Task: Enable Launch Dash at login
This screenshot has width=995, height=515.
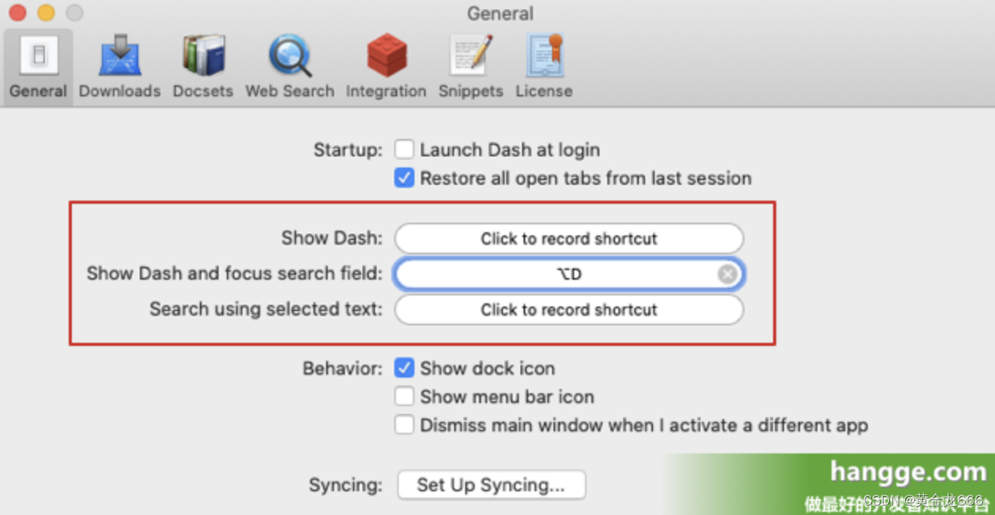Action: [x=404, y=148]
